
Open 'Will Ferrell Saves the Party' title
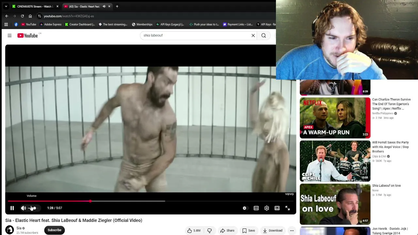[x=391, y=147]
